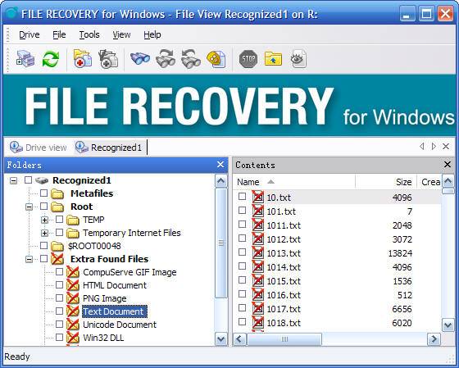Click the file preview eye icon
Image resolution: width=459 pixels, height=368 pixels.
pyautogui.click(x=298, y=59)
